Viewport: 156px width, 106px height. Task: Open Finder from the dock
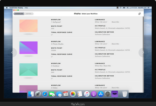(31, 94)
